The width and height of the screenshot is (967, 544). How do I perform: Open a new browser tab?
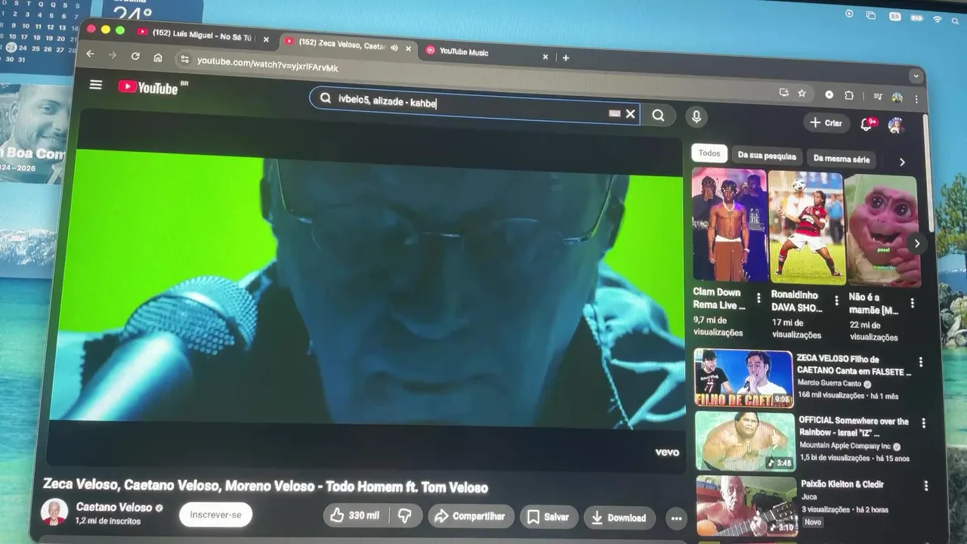566,57
